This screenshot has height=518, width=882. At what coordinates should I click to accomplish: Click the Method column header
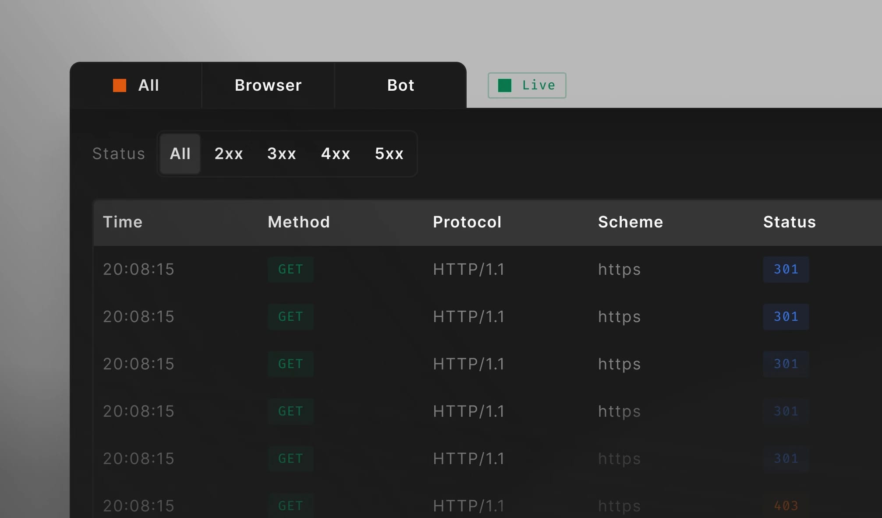click(x=299, y=222)
